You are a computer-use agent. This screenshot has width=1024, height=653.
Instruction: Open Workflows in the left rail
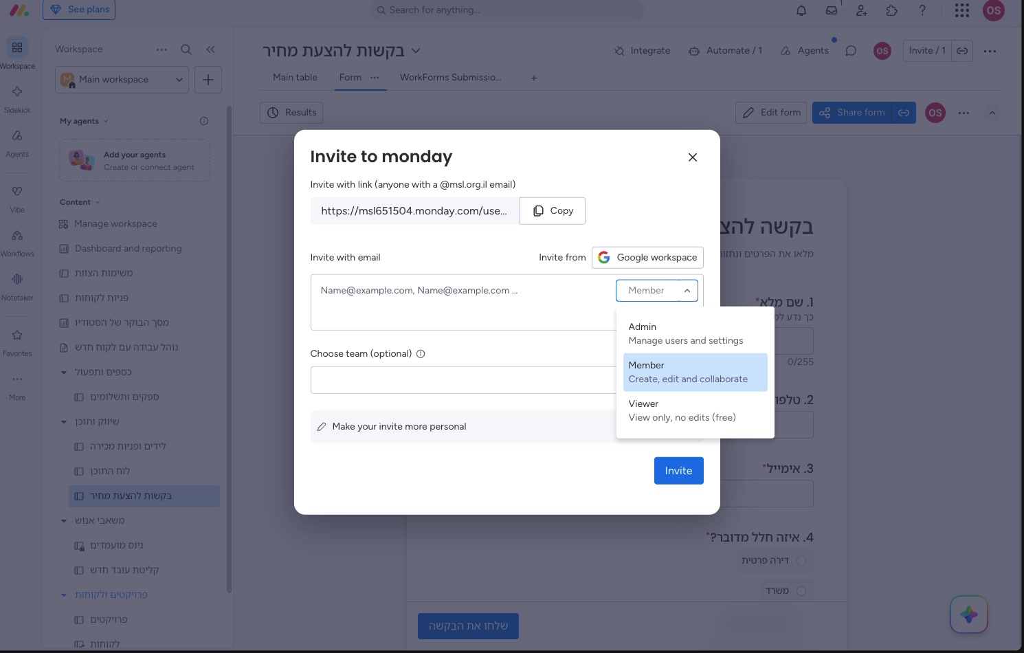17,243
